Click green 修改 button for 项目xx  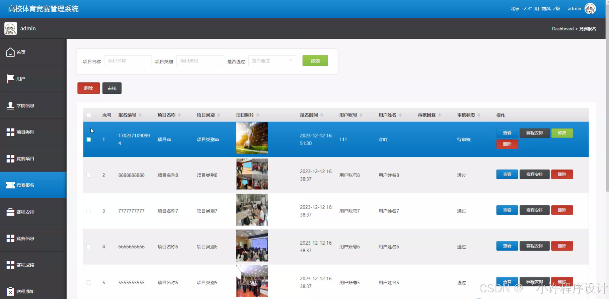click(562, 133)
